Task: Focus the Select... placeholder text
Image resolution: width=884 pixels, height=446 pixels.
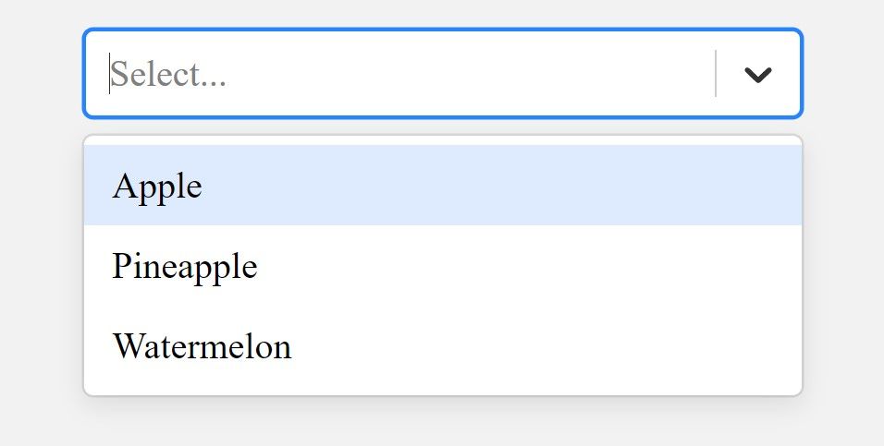Action: coord(168,74)
